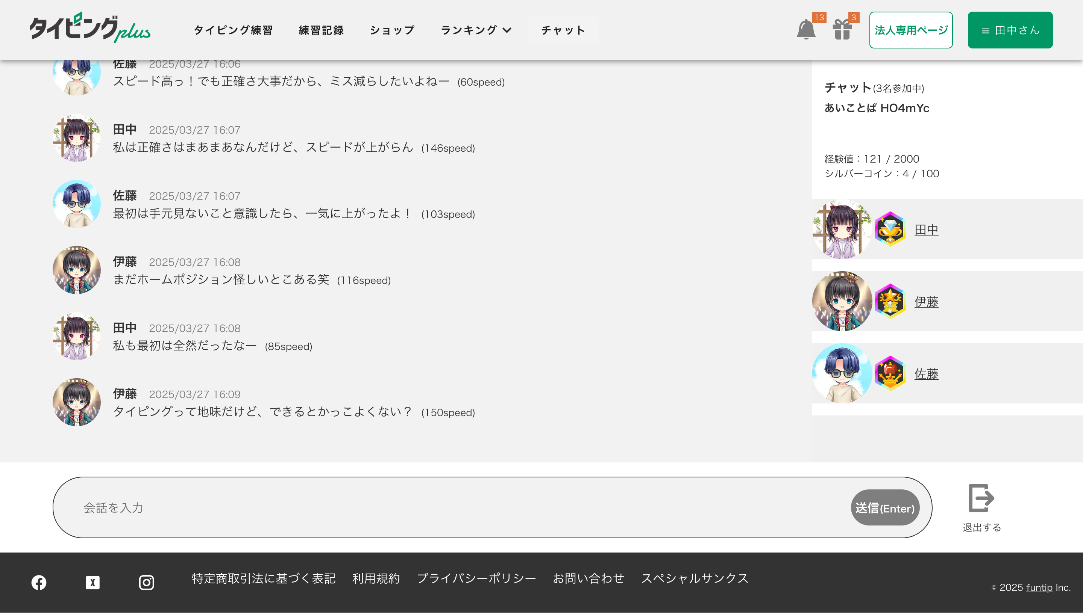
Task: Expand the ランキング dropdown menu
Action: (476, 30)
